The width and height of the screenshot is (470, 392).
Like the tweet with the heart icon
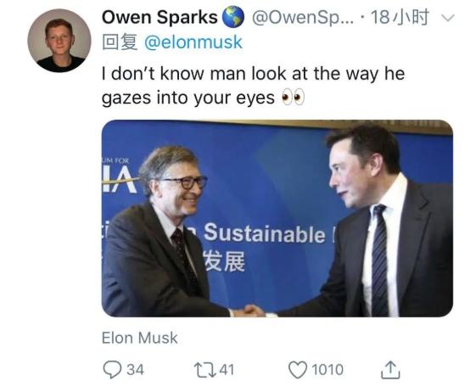click(298, 370)
